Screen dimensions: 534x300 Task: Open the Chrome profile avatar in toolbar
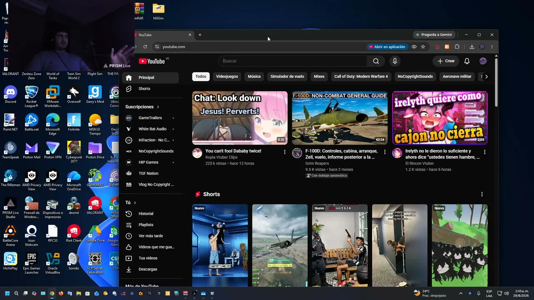coord(482,47)
